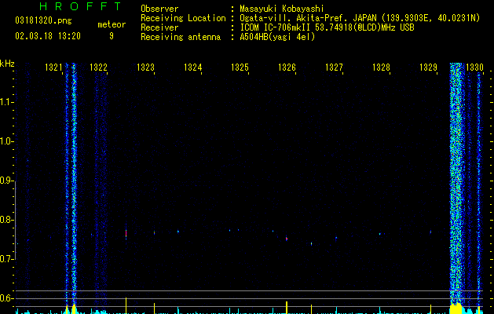
Task: Click the 1322 time marker
Action: click(98, 68)
